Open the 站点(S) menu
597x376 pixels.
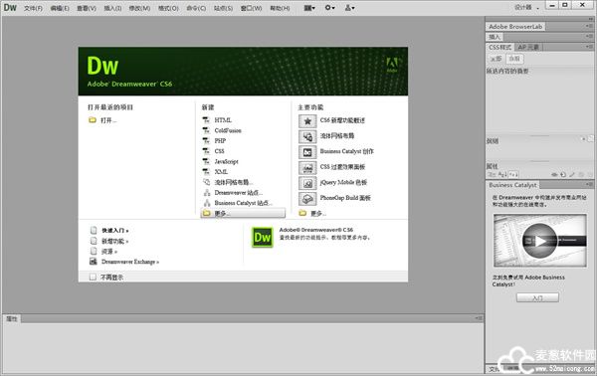(223, 8)
